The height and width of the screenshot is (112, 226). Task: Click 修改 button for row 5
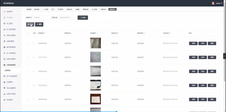(x=203, y=99)
